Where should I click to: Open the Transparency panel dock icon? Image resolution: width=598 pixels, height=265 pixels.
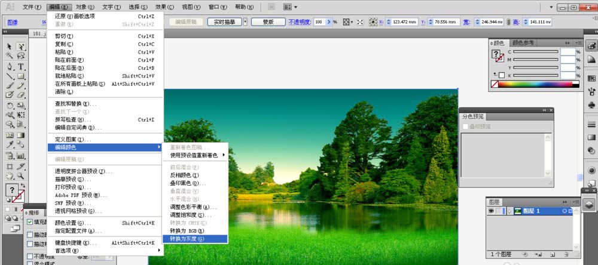pyautogui.click(x=591, y=150)
